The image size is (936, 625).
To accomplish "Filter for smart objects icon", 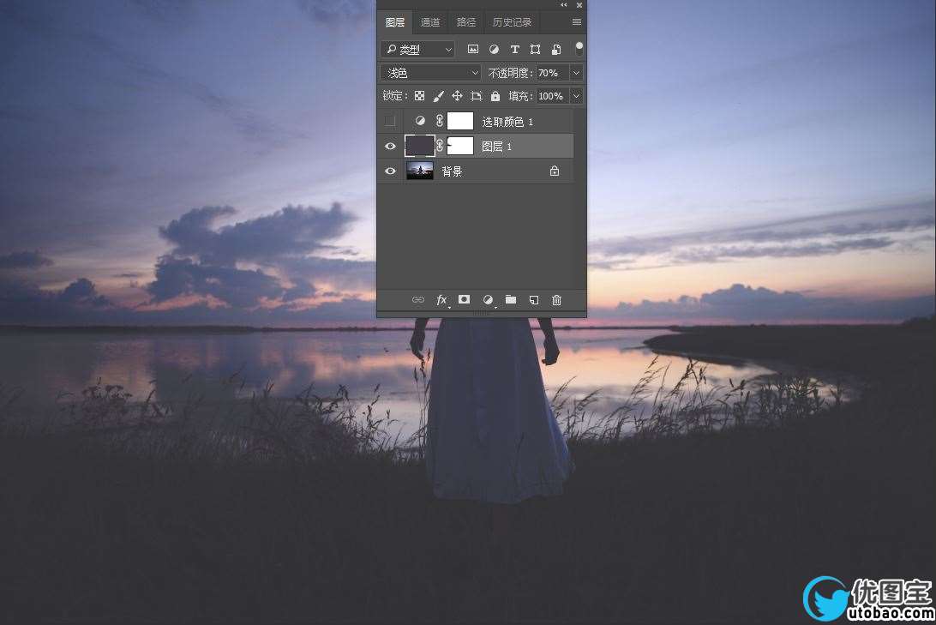I will point(555,50).
